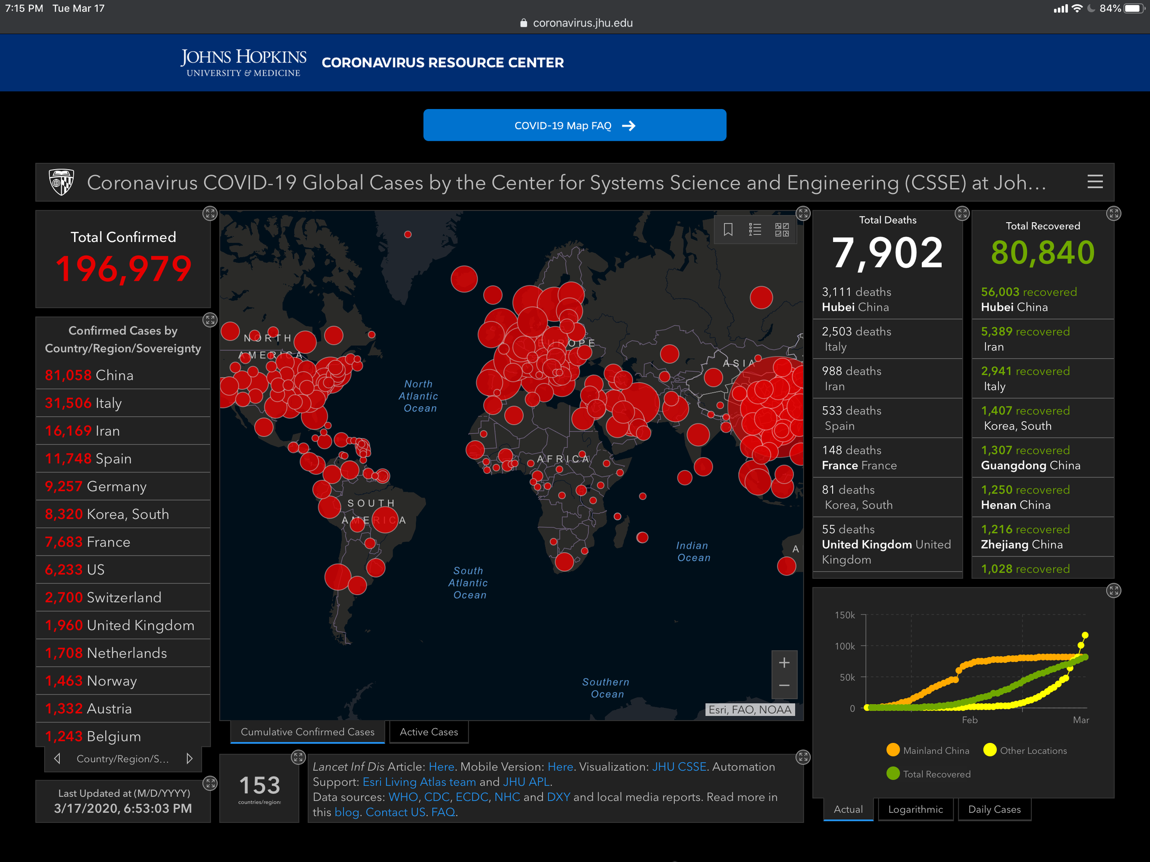Open the basemap gallery grid icon

point(782,229)
